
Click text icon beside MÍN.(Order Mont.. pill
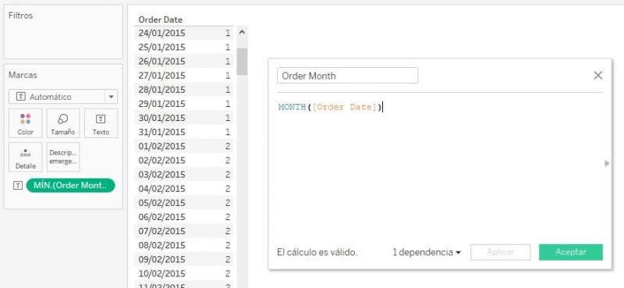coord(18,185)
